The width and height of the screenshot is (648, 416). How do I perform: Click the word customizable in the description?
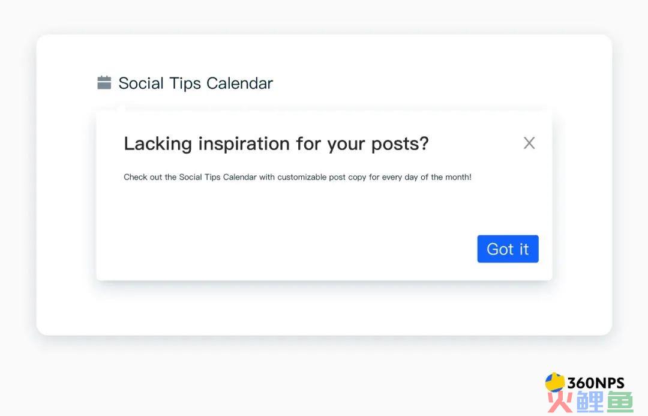click(302, 178)
